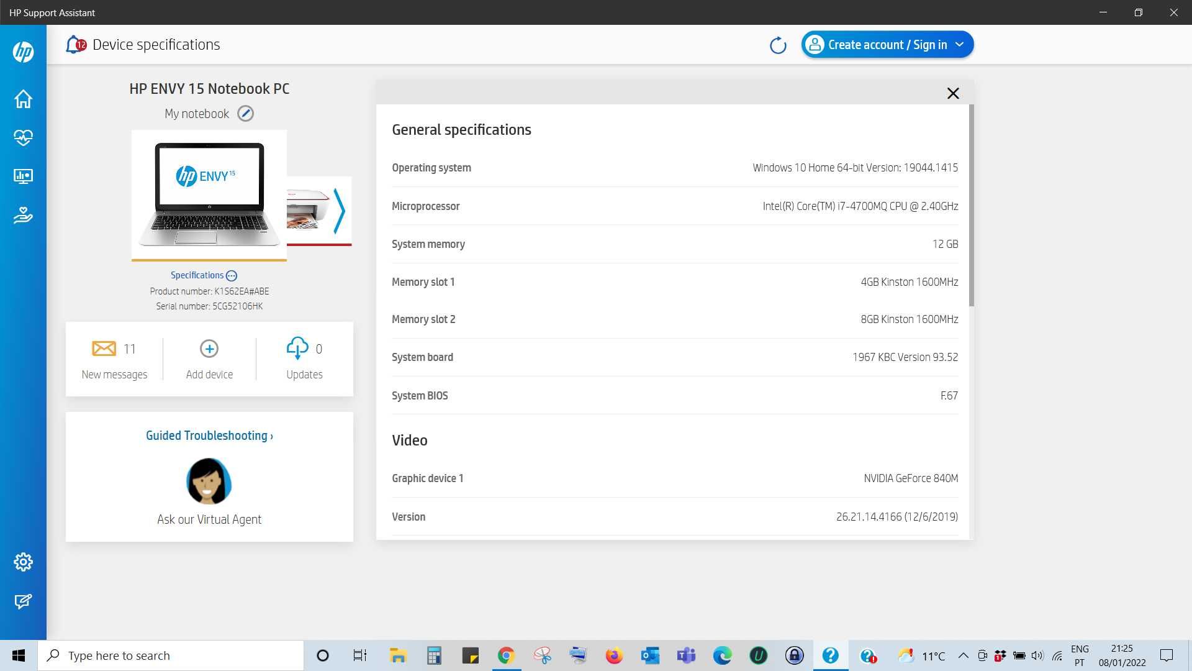This screenshot has height=671, width=1192.
Task: Click the Serial number 5CG52106HK text
Action: pos(209,306)
